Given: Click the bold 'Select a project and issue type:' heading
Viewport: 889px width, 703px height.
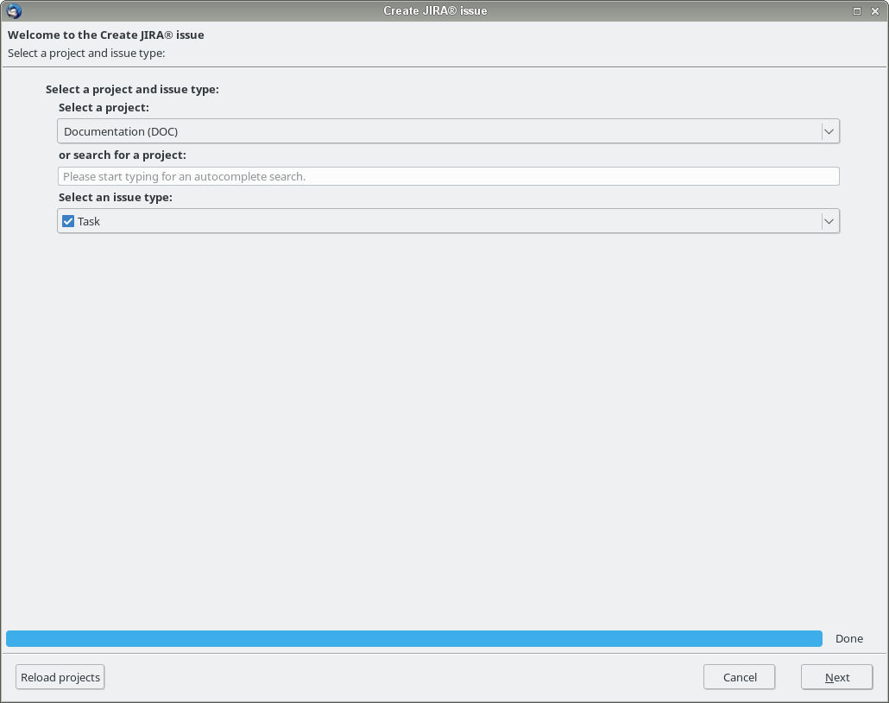Looking at the screenshot, I should pyautogui.click(x=132, y=89).
